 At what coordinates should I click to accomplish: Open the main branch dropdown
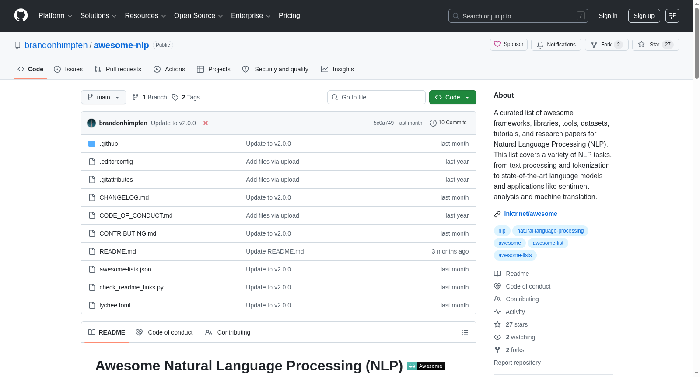point(104,97)
